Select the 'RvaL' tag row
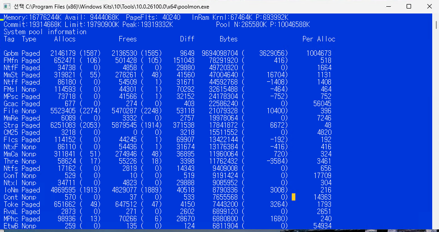This screenshot has height=232, width=439. [x=167, y=212]
